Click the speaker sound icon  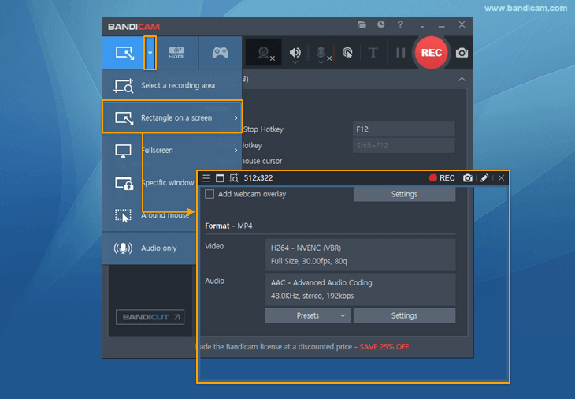click(x=295, y=52)
